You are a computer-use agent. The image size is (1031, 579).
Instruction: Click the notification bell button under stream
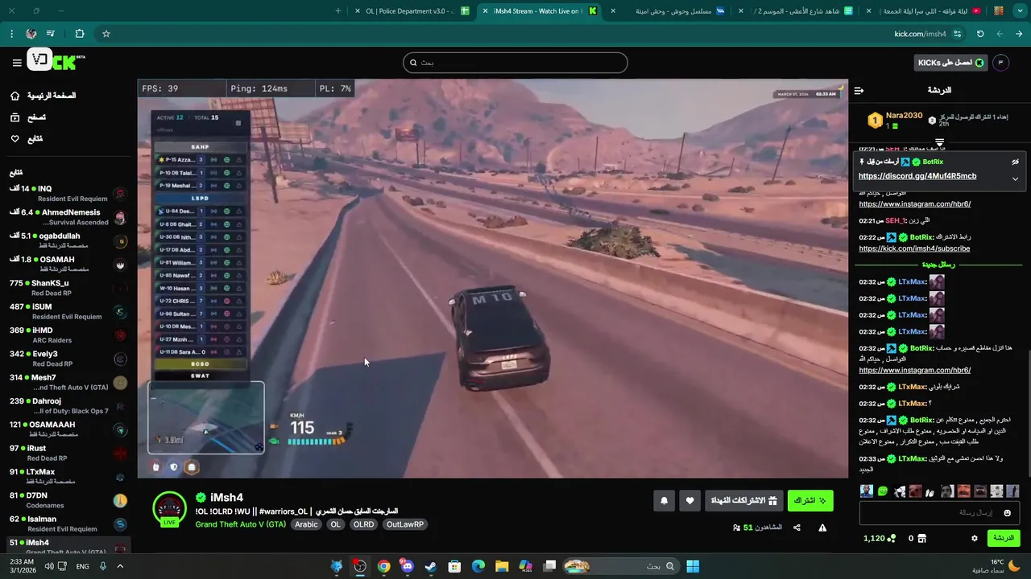pyautogui.click(x=664, y=501)
